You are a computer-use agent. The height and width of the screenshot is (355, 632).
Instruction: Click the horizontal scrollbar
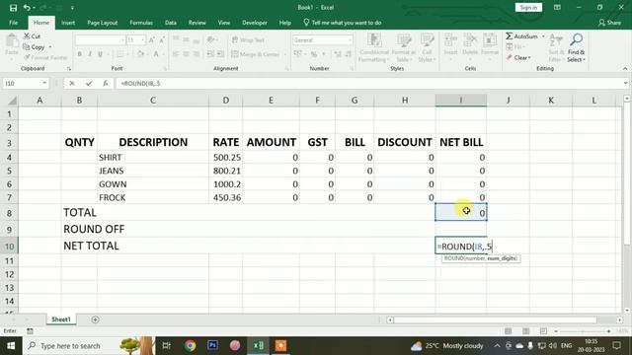[x=496, y=319]
